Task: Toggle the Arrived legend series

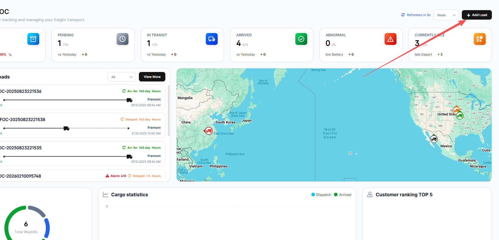Action: [x=343, y=194]
